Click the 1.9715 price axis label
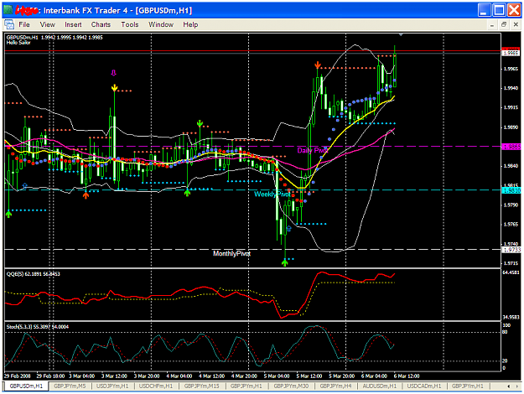 511,263
